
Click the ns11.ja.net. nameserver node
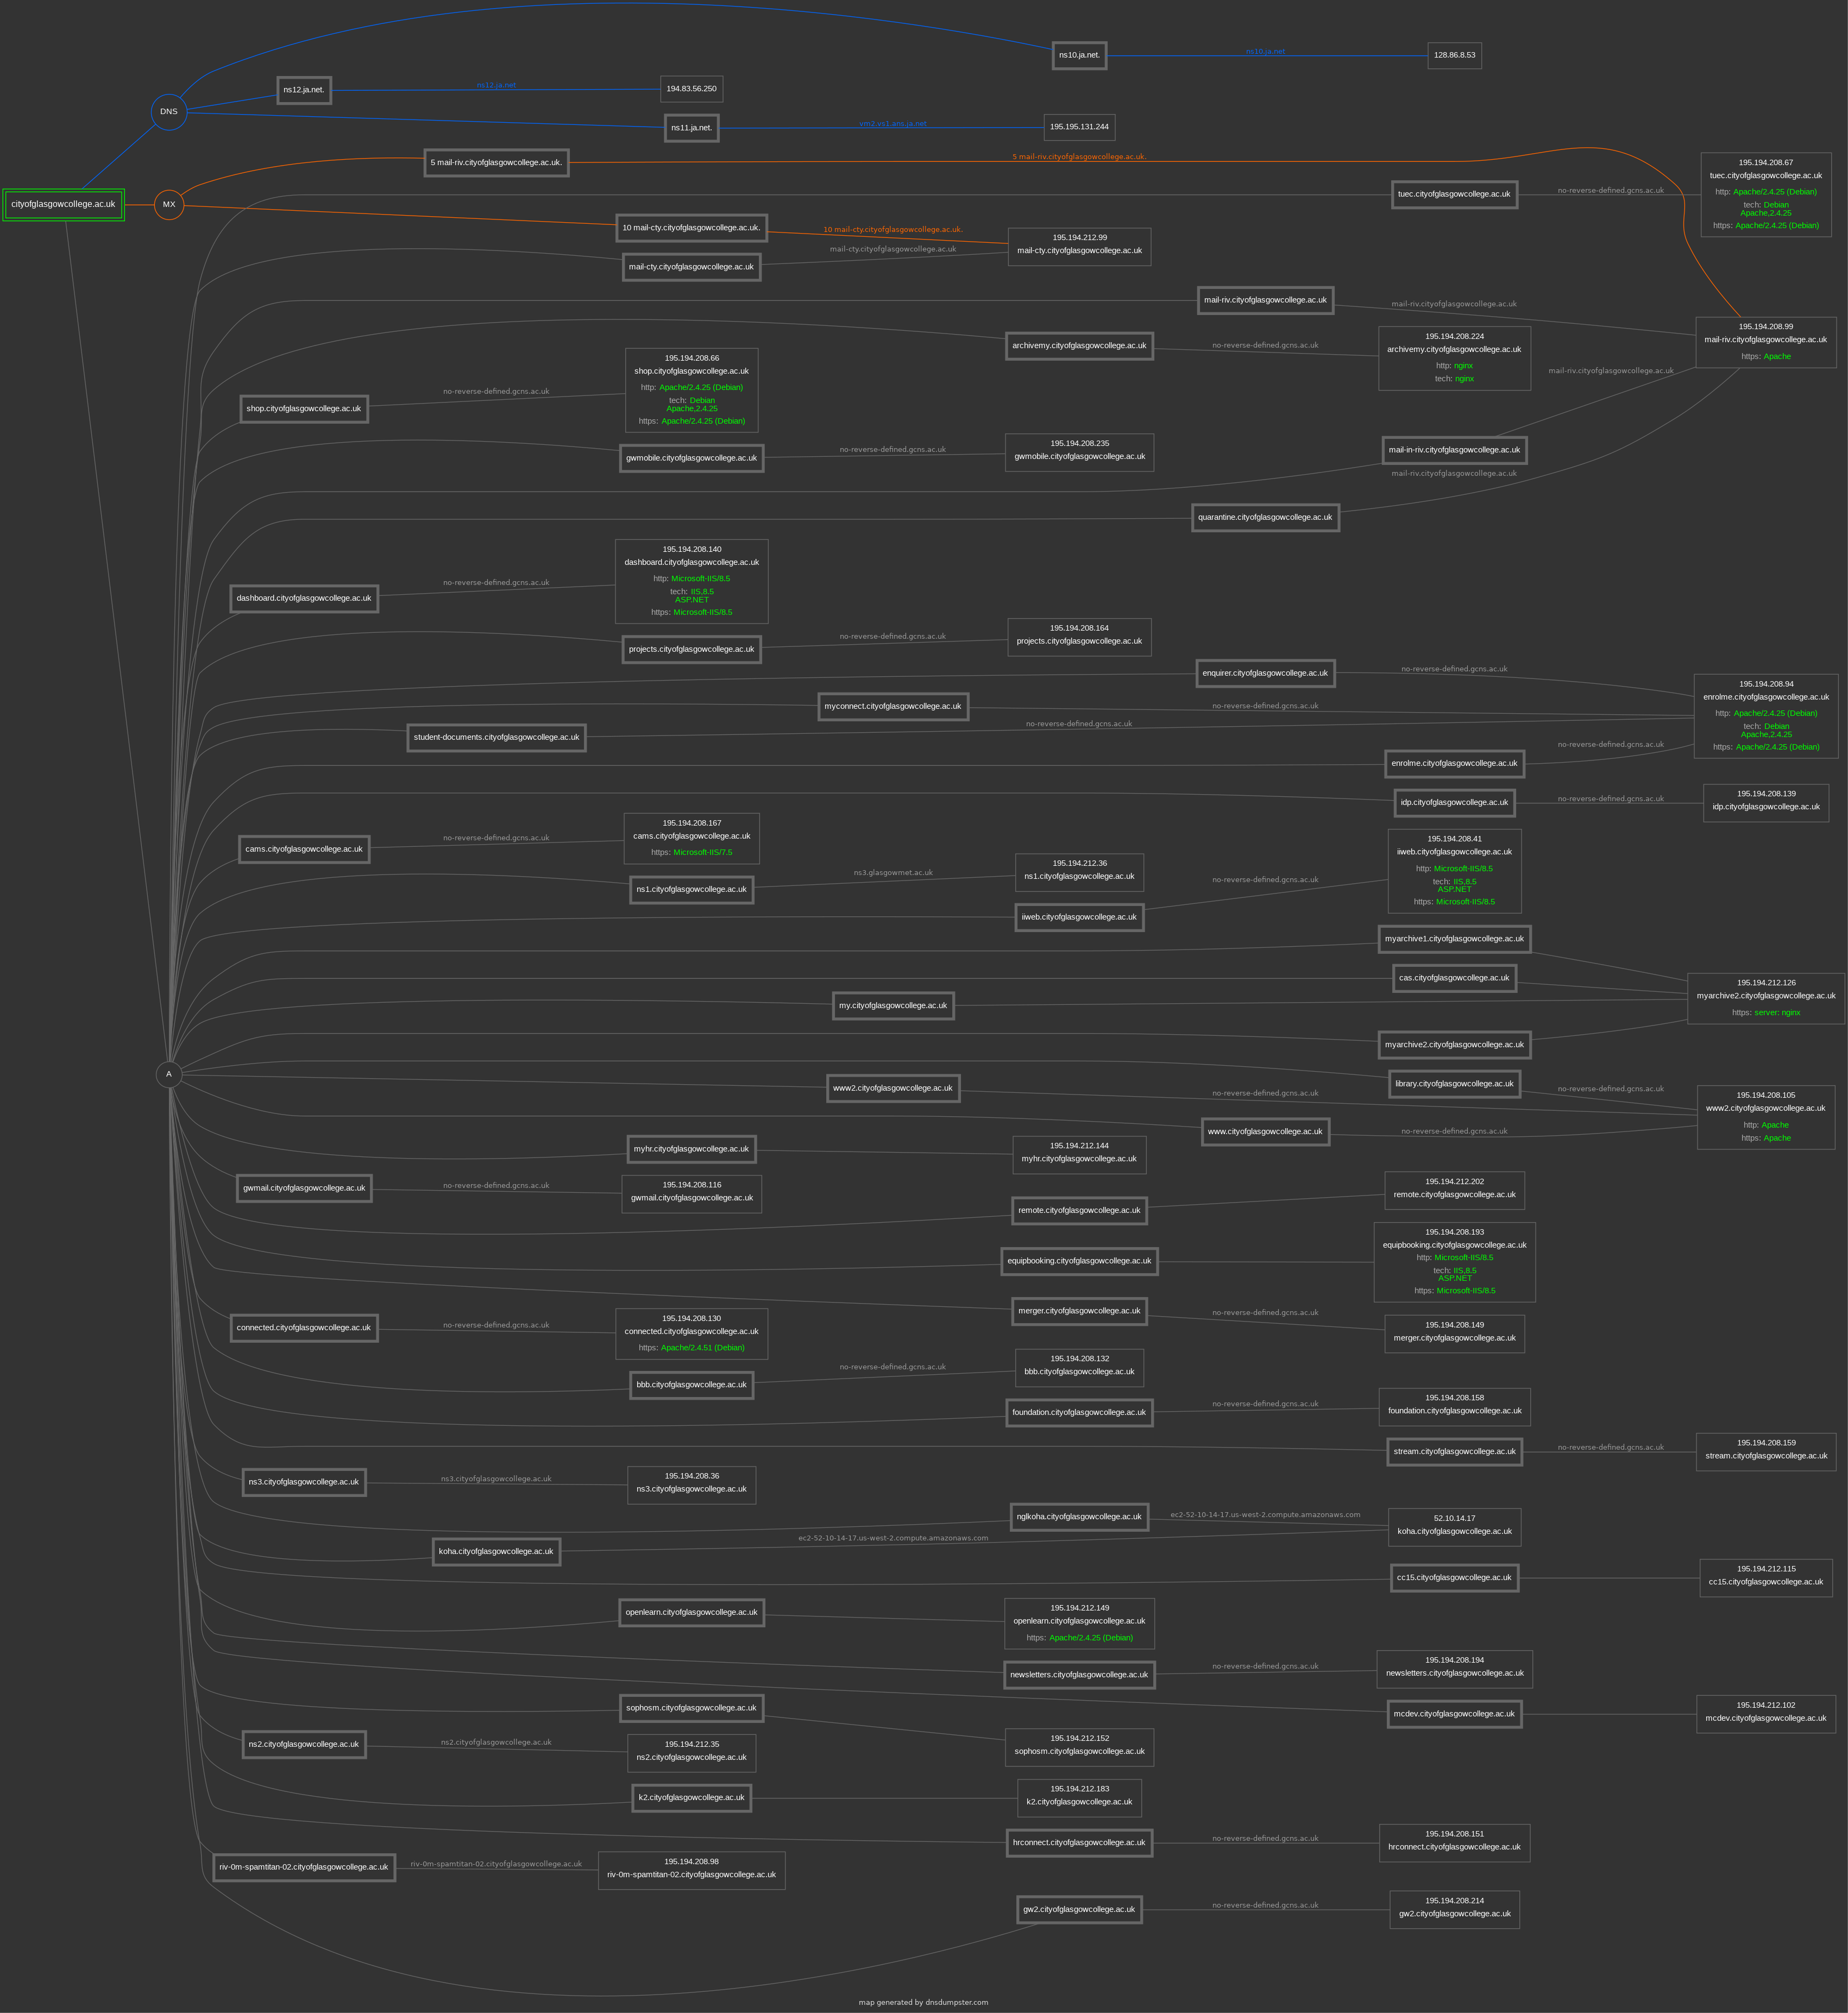692,128
